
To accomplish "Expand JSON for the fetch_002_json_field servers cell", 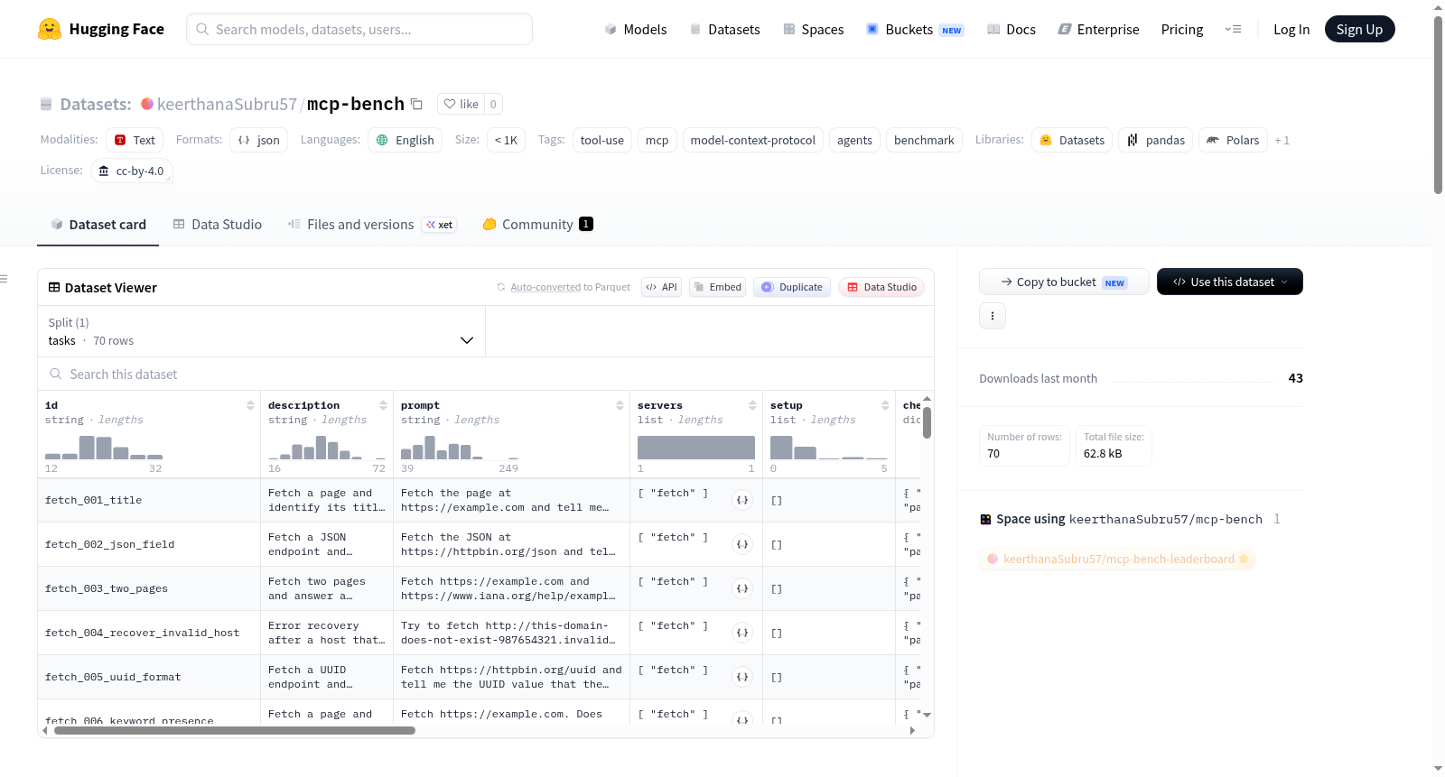I will (x=742, y=544).
